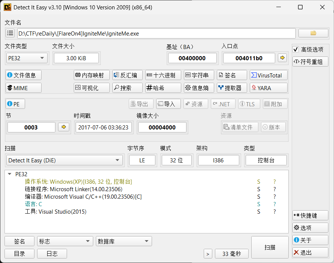Open 选项 options with gear icon
Image resolution: width=334 pixels, height=263 pixels.
tap(310, 228)
